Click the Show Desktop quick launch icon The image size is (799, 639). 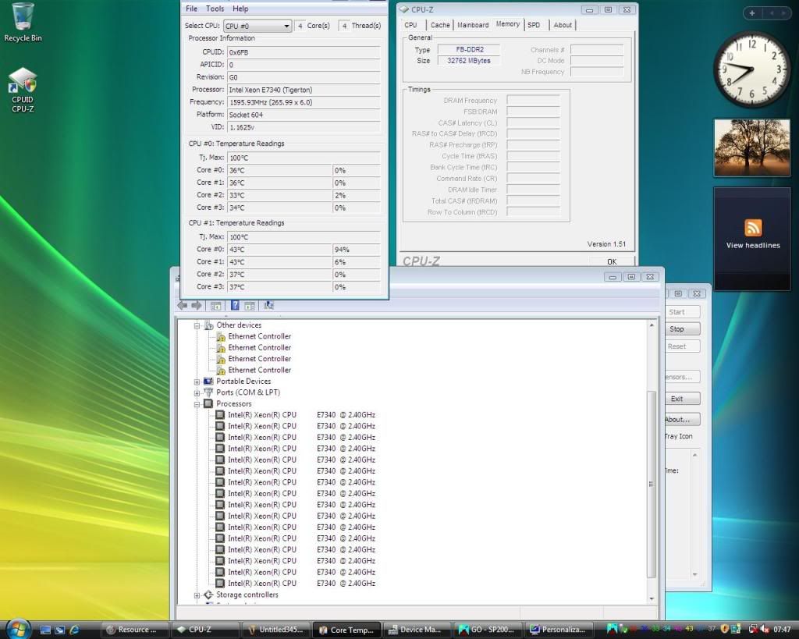click(45, 630)
